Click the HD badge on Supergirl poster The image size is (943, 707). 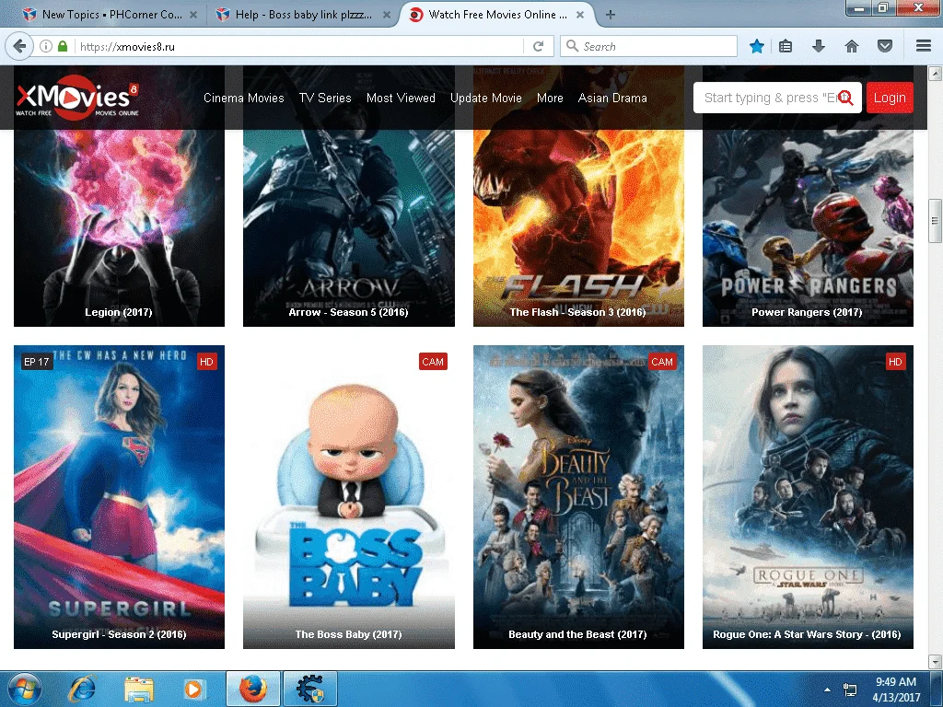coord(206,361)
